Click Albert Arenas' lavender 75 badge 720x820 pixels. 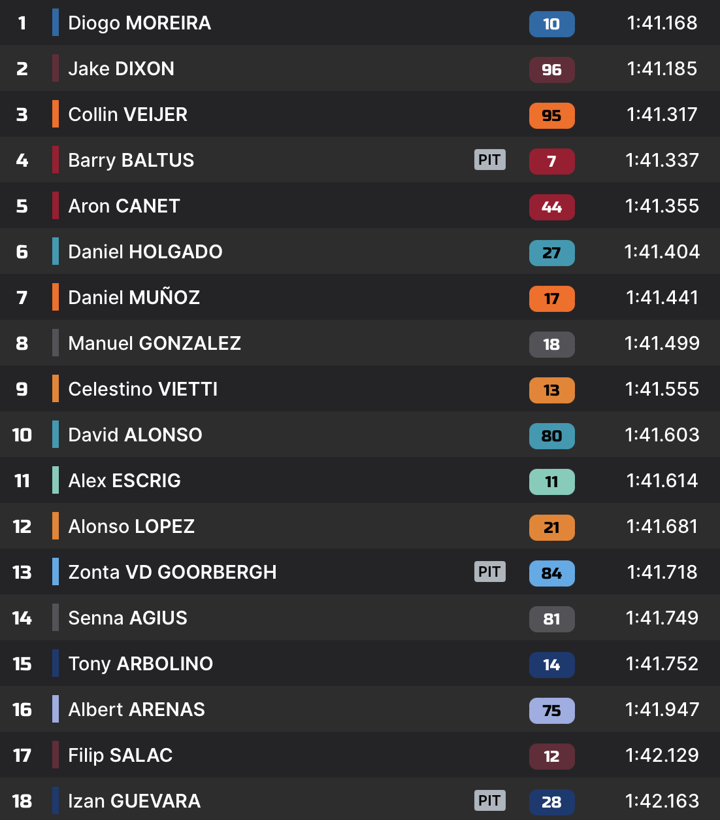click(551, 711)
